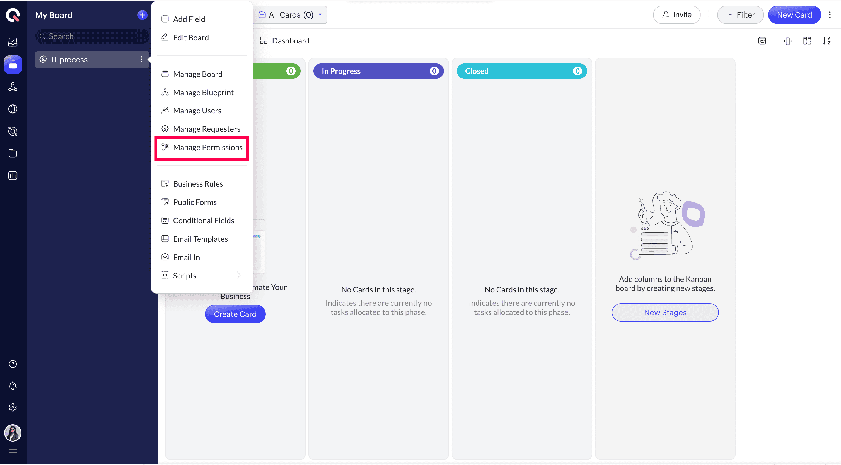Open the folder icon in left sidebar
Screen dimensions: 841x465
13,153
